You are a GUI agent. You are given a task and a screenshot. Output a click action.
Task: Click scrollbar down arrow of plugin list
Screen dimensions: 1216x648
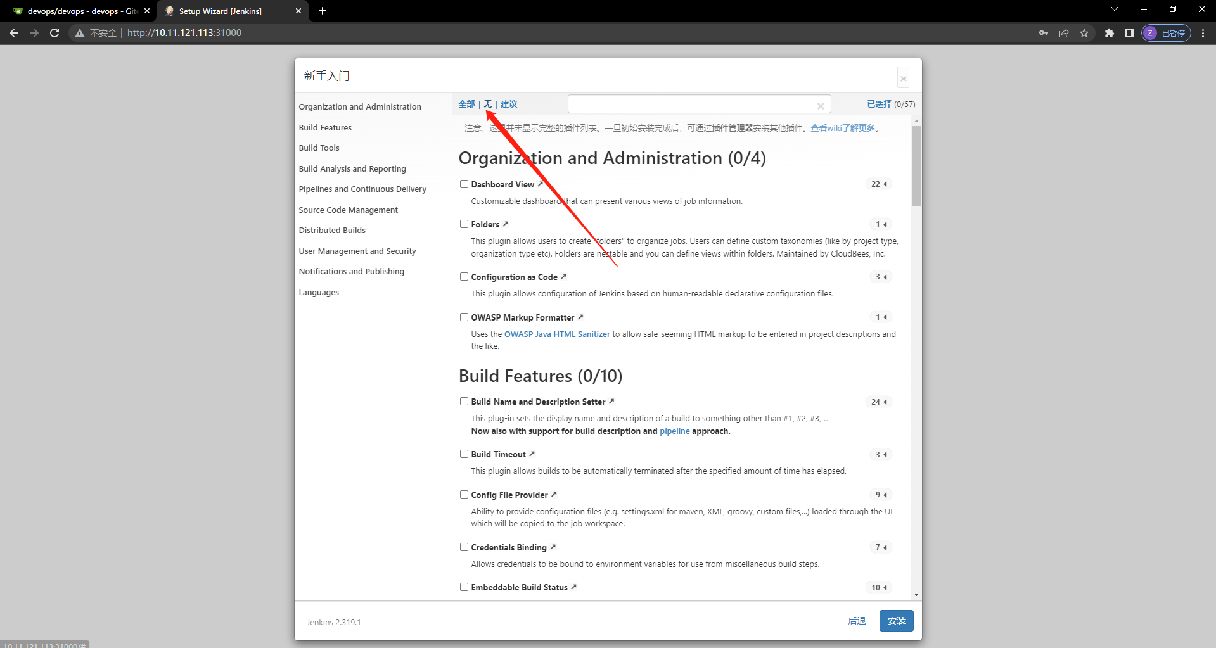point(916,595)
